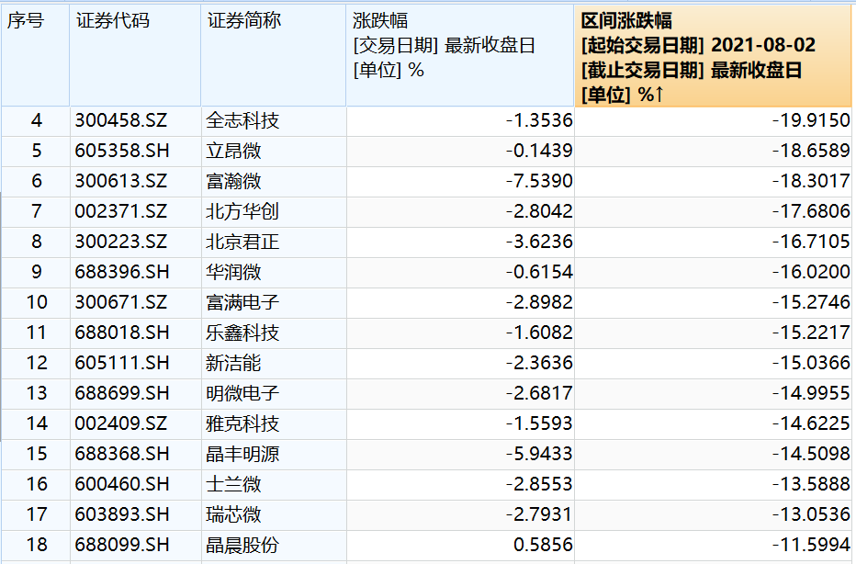Screen dimensions: 856x564
Task: Click interval change value -18.6589
Action: point(811,151)
